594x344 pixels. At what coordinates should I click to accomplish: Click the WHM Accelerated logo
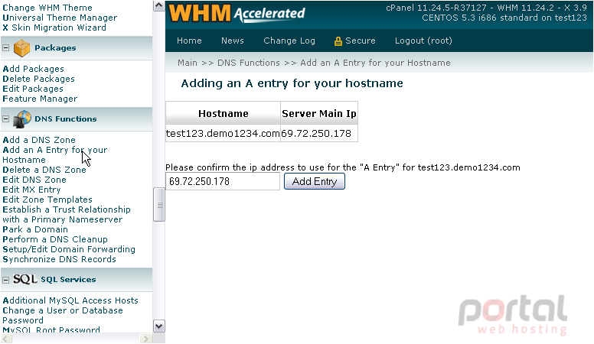[x=237, y=13]
